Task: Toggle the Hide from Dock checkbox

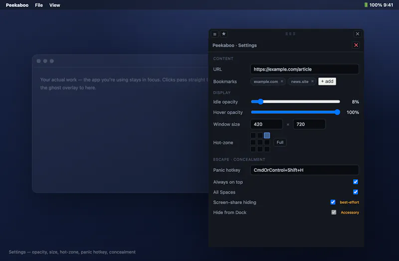Action: [x=334, y=212]
